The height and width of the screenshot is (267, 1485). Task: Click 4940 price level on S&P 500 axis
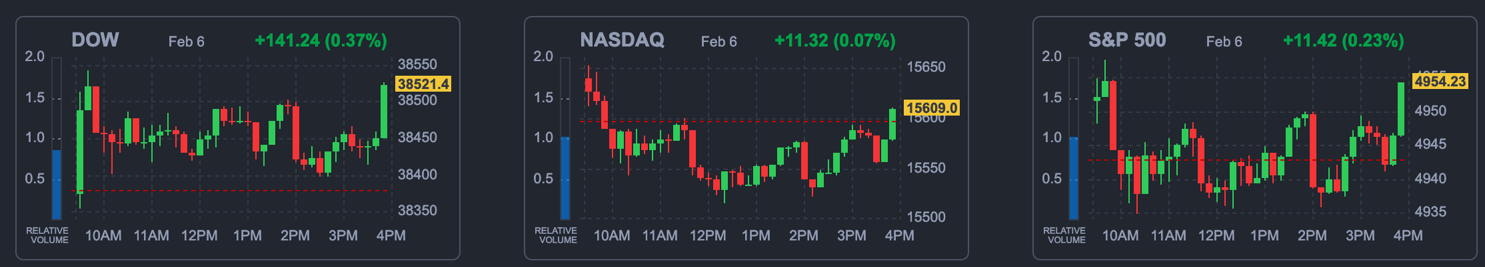click(x=1430, y=179)
